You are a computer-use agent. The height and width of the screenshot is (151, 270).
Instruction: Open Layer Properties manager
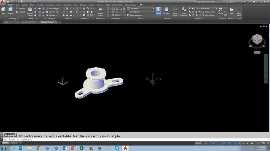coord(184,12)
